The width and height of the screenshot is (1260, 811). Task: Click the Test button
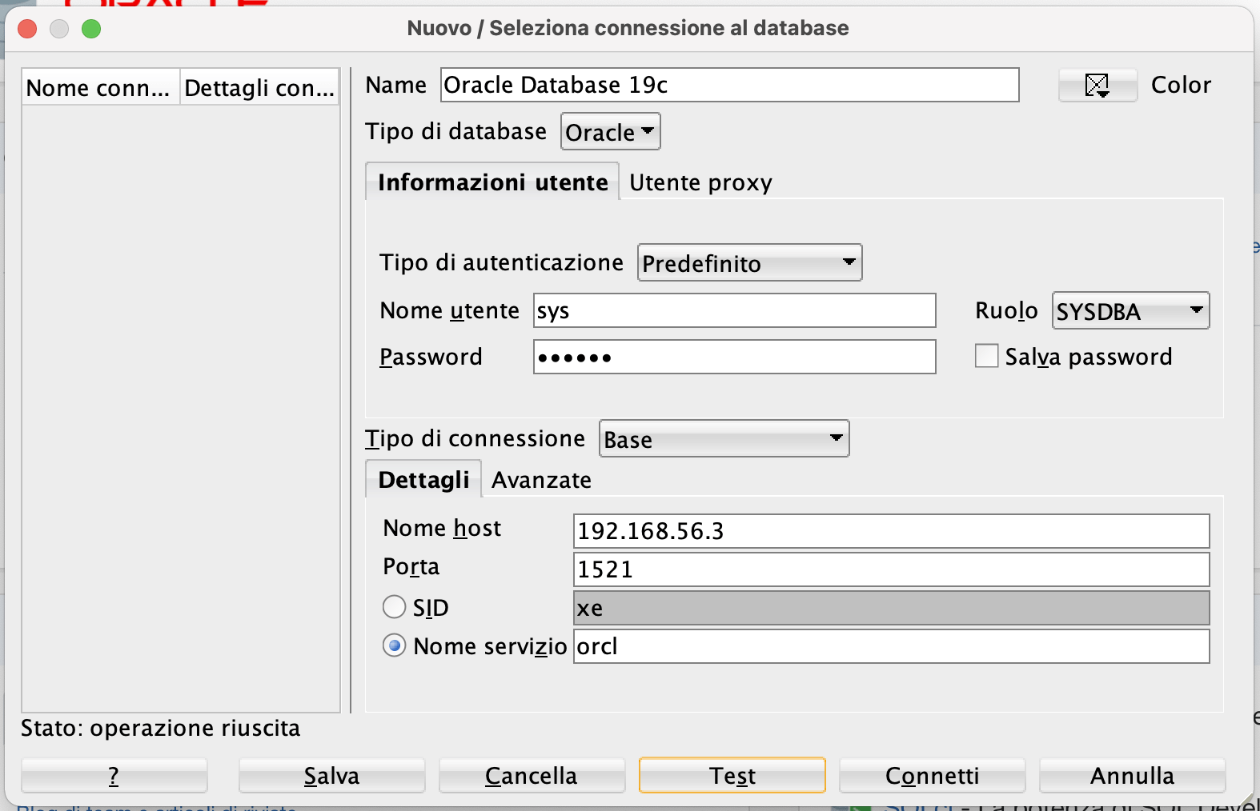732,776
